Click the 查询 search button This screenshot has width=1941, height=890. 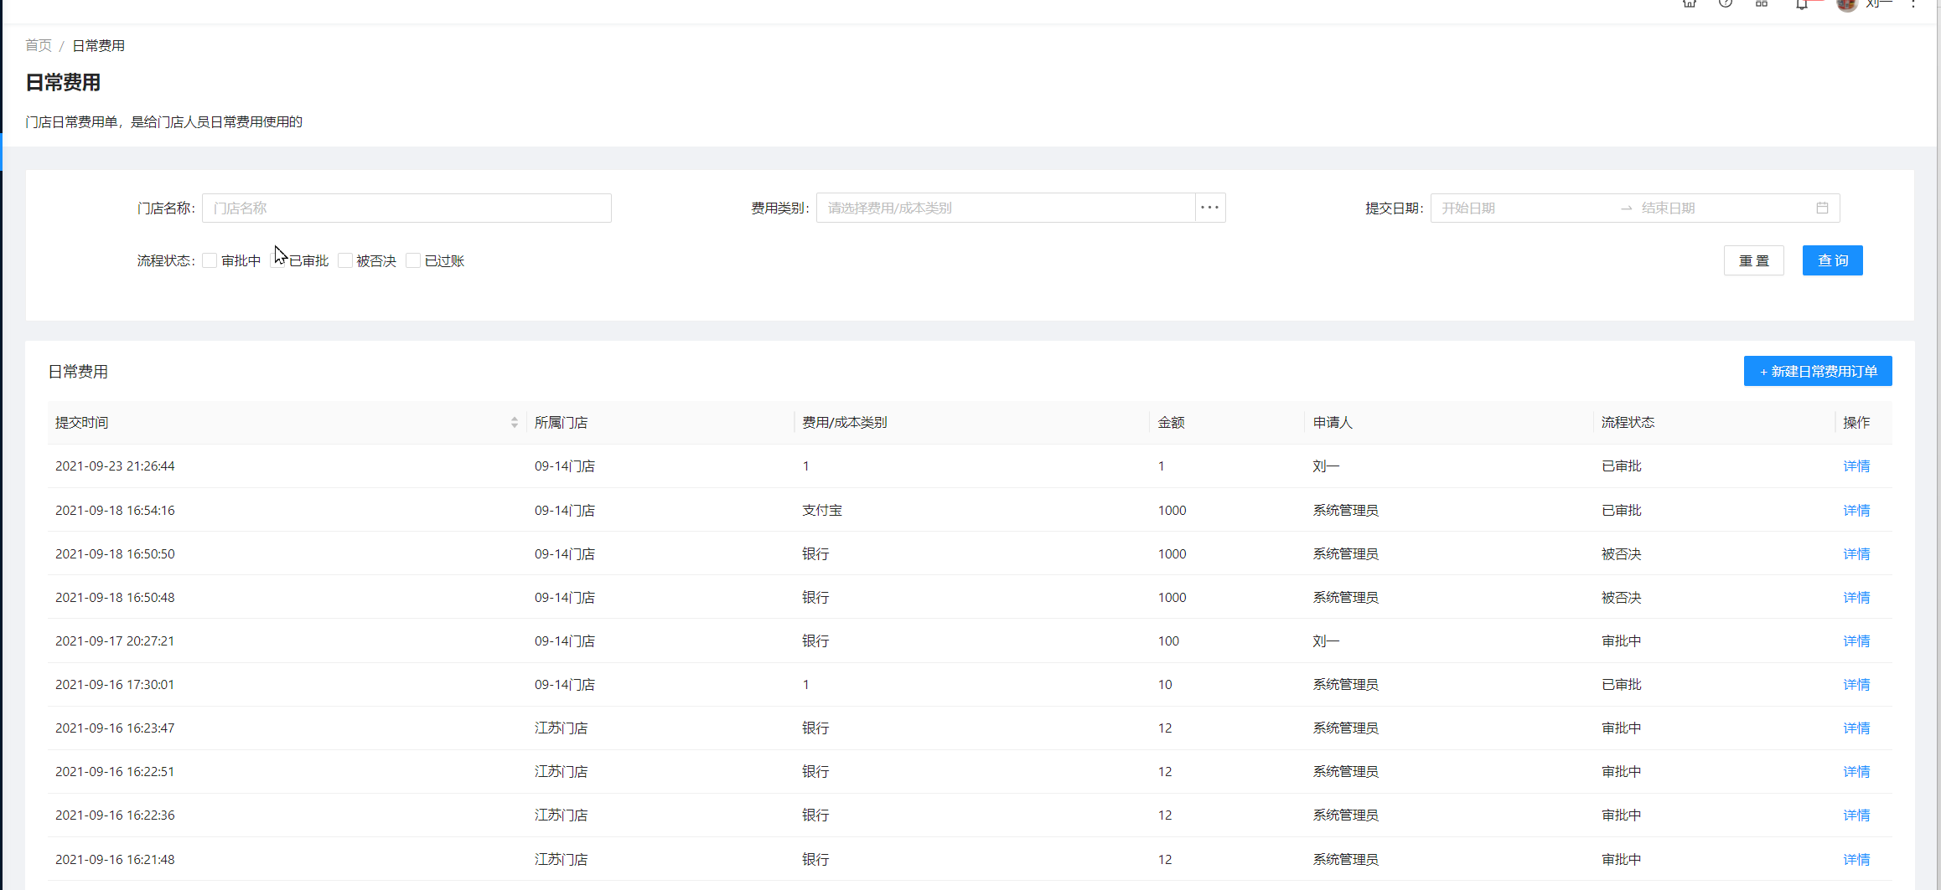1833,260
